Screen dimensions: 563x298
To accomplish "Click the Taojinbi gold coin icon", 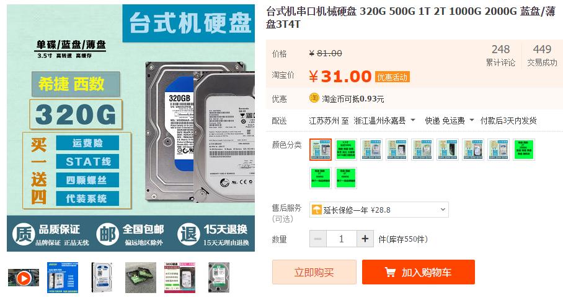I will 314,98.
